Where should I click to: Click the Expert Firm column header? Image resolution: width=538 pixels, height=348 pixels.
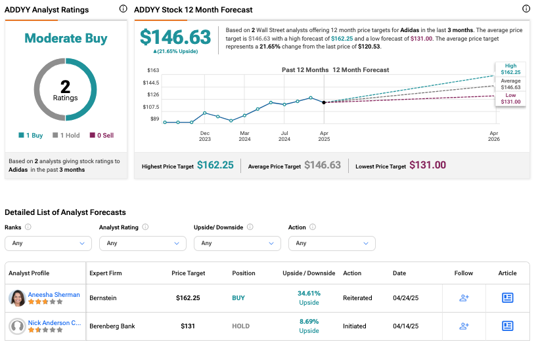pos(105,273)
